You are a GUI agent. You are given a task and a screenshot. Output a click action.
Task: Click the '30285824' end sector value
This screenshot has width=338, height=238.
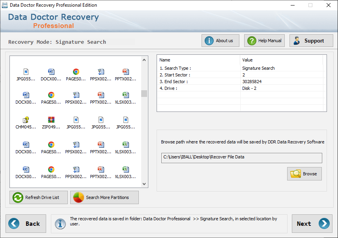point(252,82)
